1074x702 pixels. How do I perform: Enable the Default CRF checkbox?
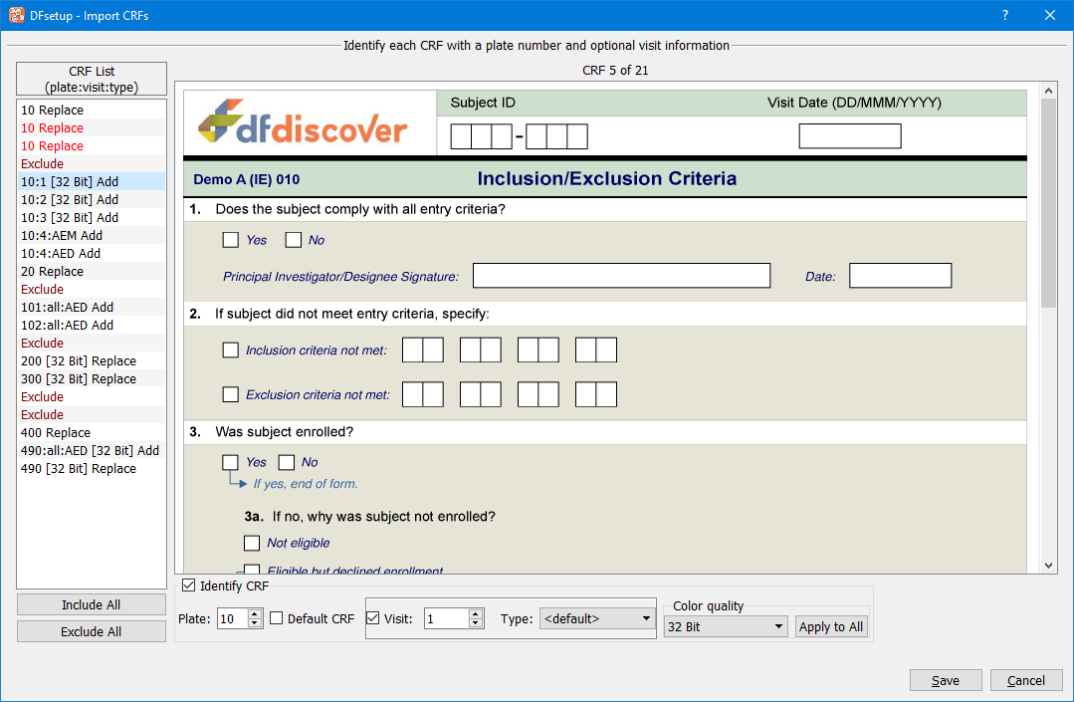click(x=277, y=618)
